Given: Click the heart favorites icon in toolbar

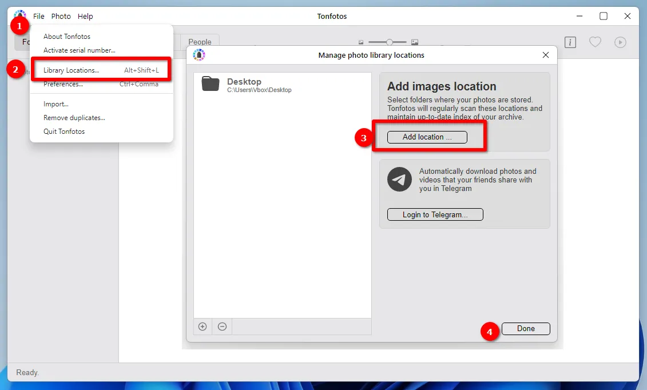Looking at the screenshot, I should [595, 42].
